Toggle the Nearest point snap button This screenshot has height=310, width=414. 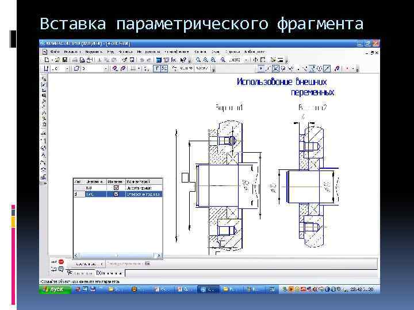click(x=261, y=68)
